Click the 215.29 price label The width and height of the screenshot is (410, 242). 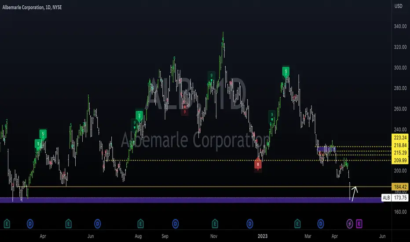[x=400, y=153]
